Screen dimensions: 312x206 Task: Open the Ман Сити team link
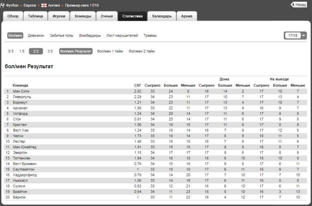tap(21, 92)
